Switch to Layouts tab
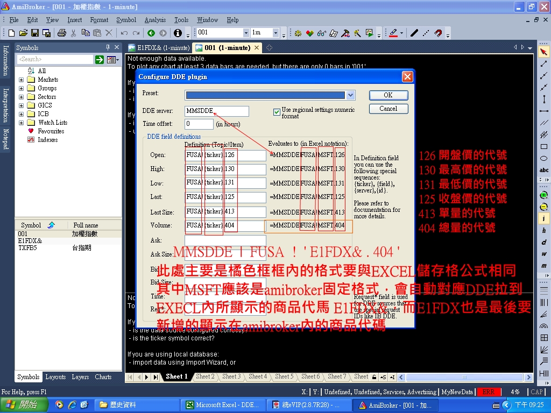Image resolution: width=551 pixels, height=413 pixels. (55, 377)
